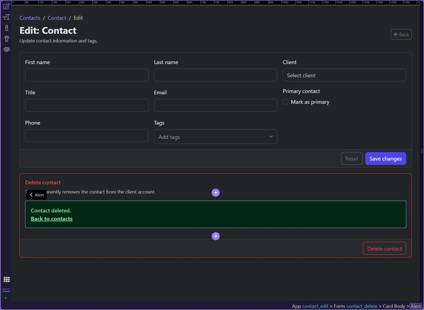Image resolution: width=424 pixels, height=310 pixels.
Task: Click the Alert label back chevron
Action: 31,195
